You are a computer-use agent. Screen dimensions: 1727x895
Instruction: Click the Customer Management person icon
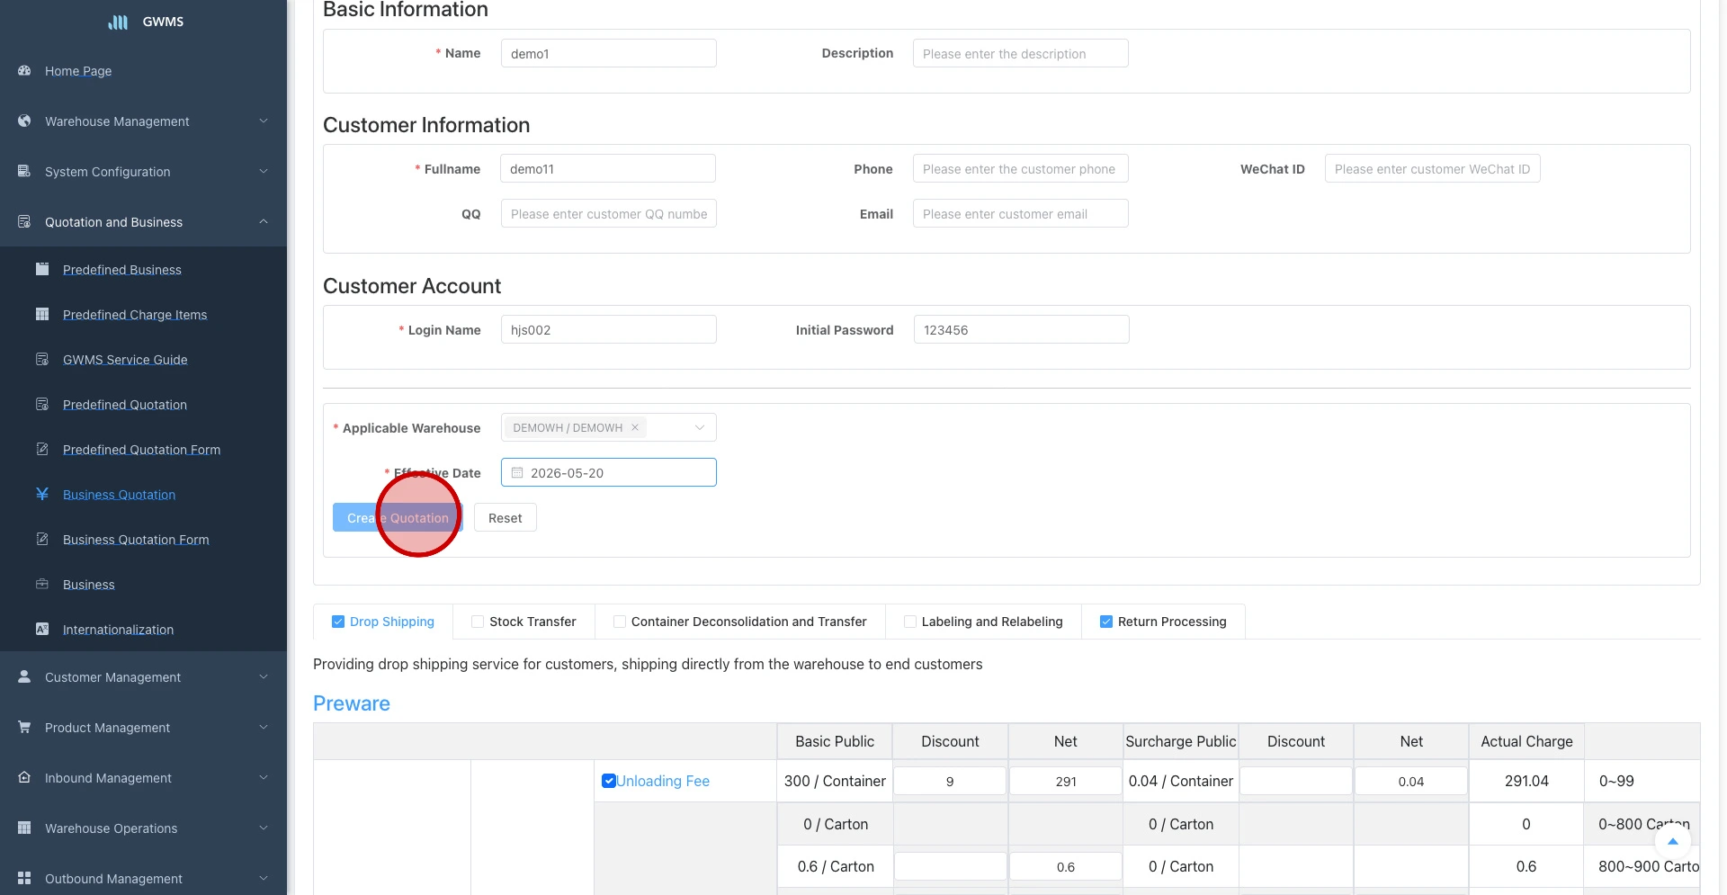pos(24,676)
